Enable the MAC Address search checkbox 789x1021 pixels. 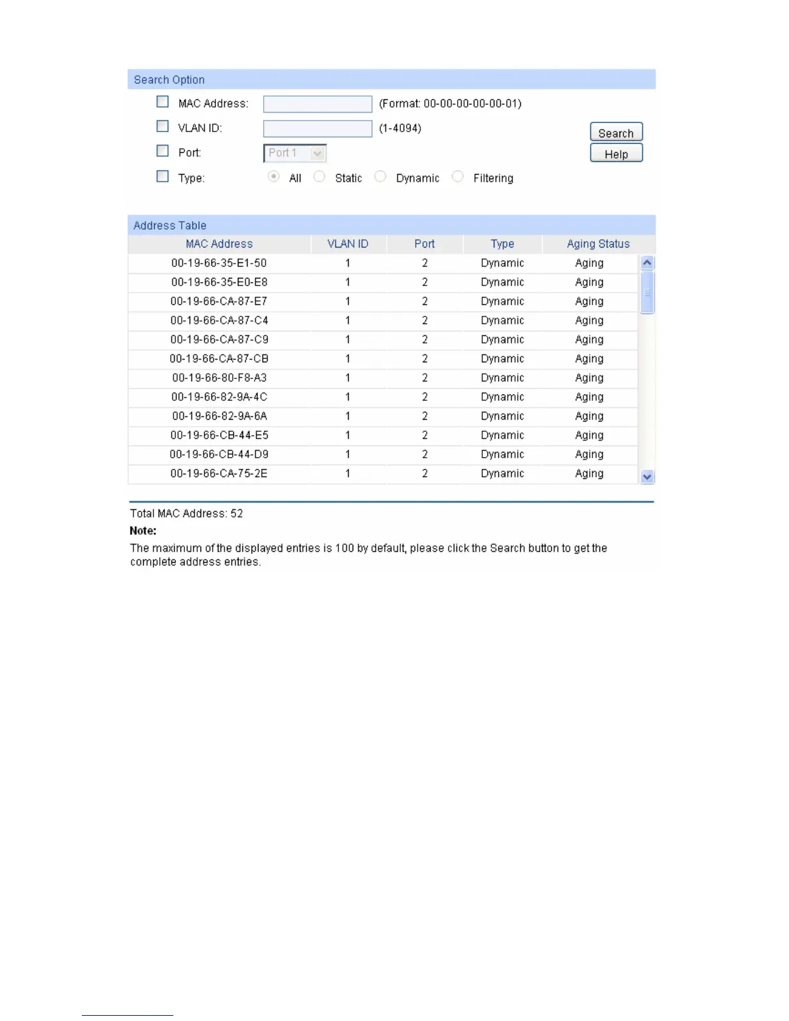[x=162, y=102]
